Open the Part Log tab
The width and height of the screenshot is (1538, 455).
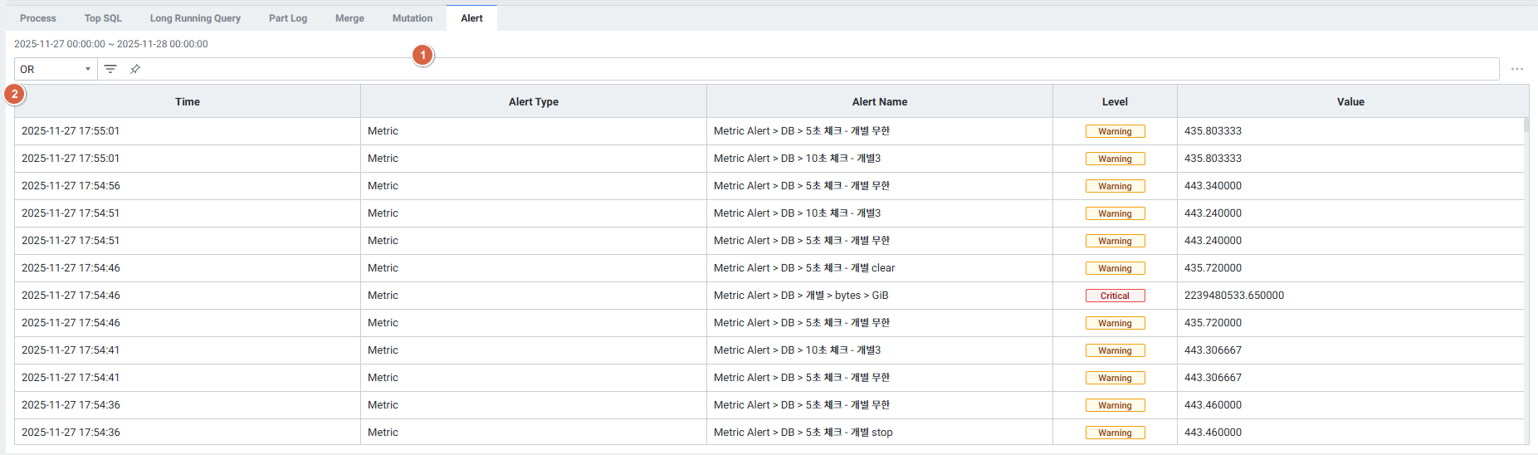[x=288, y=18]
